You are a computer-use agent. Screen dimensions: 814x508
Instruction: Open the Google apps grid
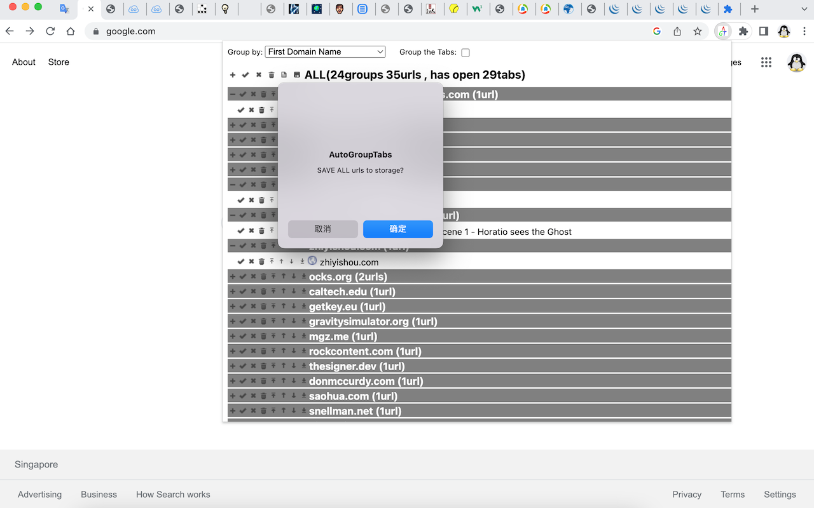click(766, 62)
